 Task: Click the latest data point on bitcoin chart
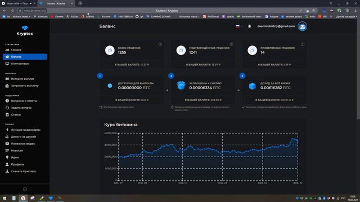click(x=298, y=140)
